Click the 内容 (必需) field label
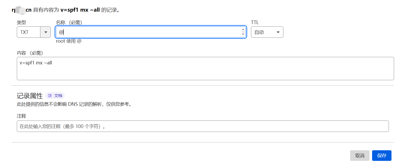Image resolution: width=399 pixels, height=165 pixels. tap(30, 53)
